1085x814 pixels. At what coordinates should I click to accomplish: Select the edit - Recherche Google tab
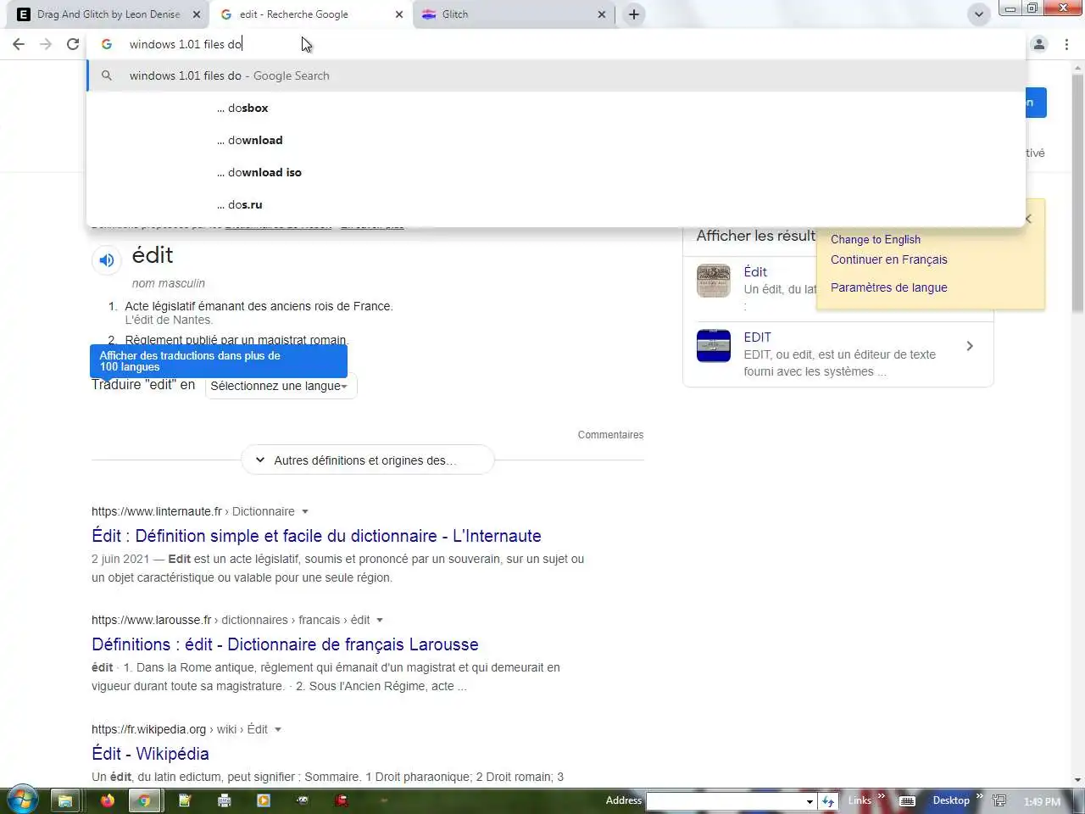tap(309, 14)
